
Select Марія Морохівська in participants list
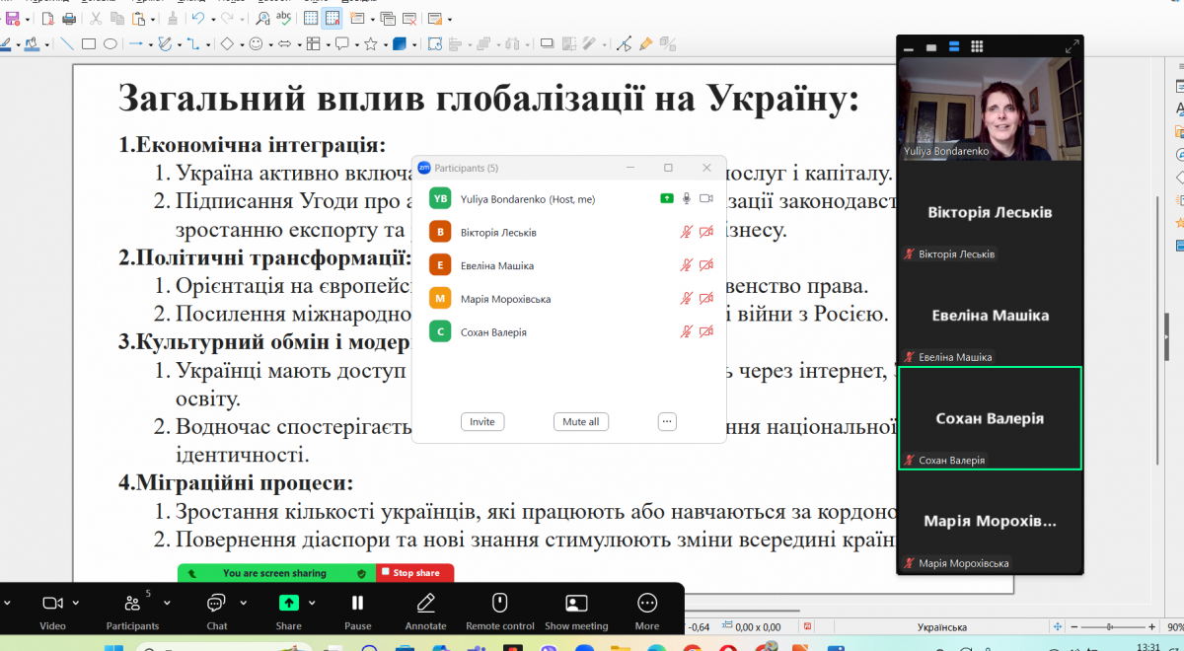coord(505,299)
